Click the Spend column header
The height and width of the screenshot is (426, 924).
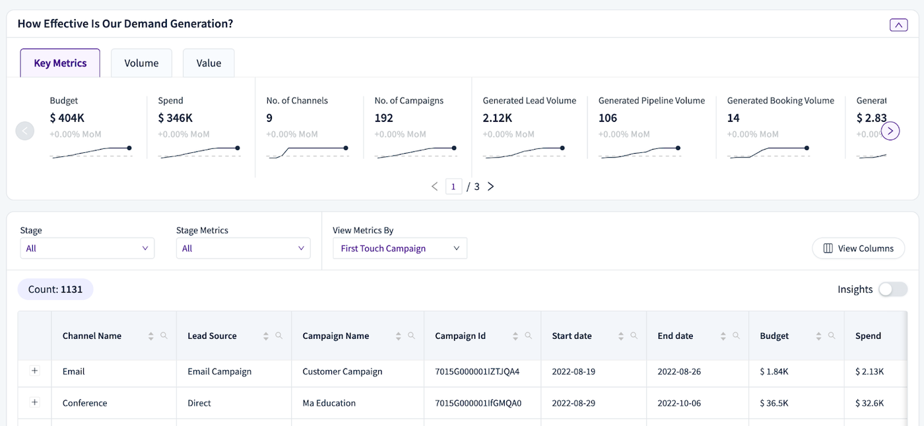pos(876,336)
